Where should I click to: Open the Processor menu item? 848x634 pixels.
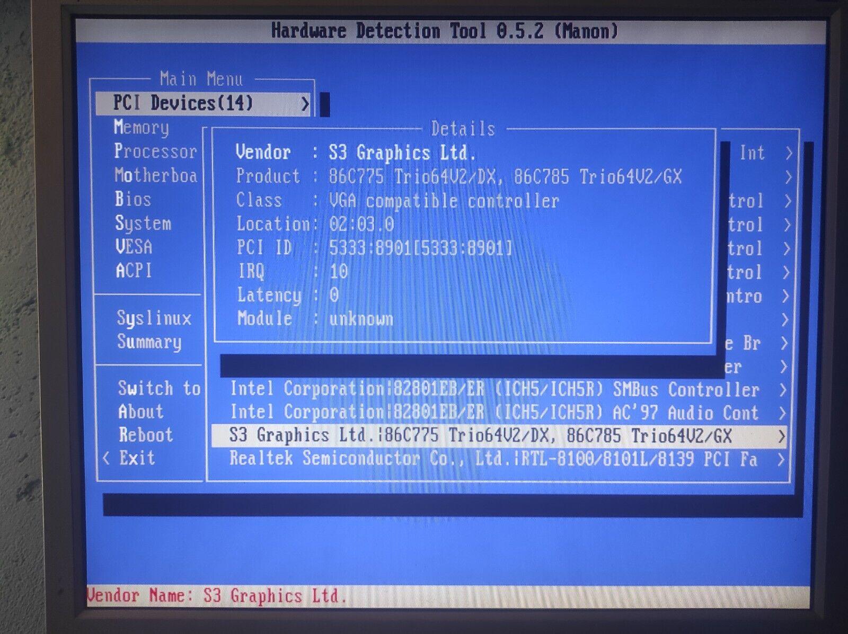[x=155, y=151]
